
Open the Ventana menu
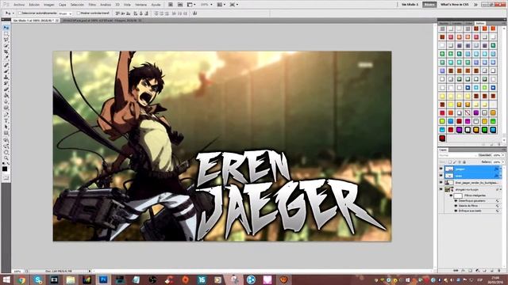point(140,5)
